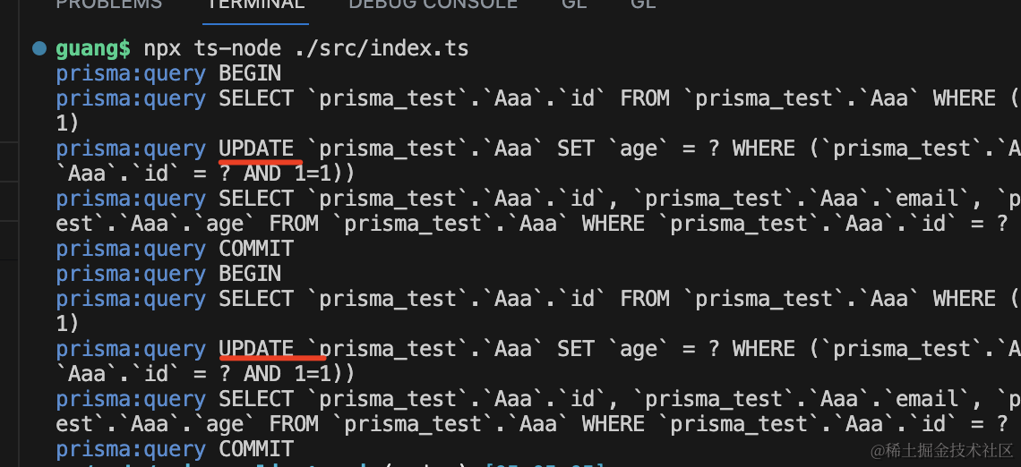This screenshot has width=1021, height=467.
Task: Click the first red-underlined UPDATE keyword
Action: point(256,149)
